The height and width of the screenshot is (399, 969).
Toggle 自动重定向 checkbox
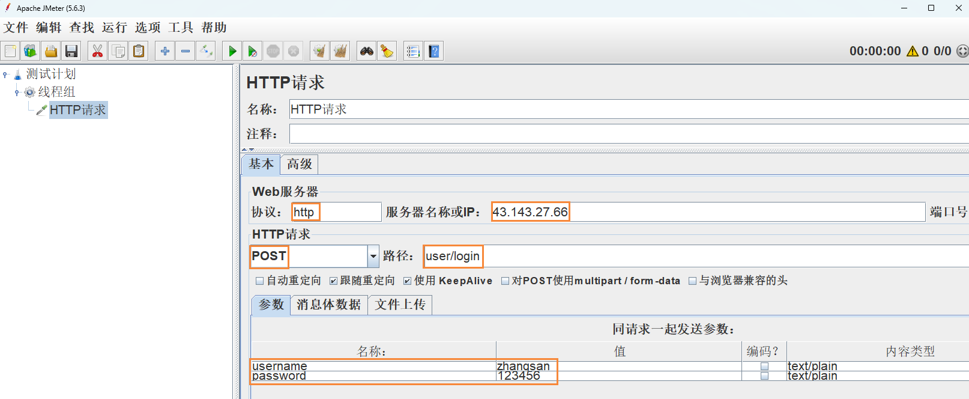pos(260,281)
